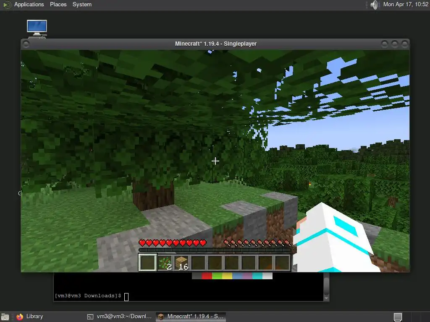Click the Minecraft 1.19.4 taskbar entry

pyautogui.click(x=191, y=317)
